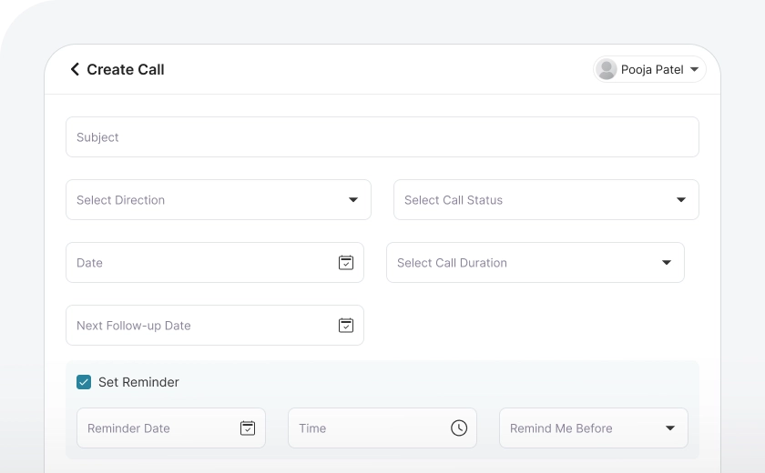The image size is (765, 473).
Task: Click the Set Reminder label text
Action: [138, 382]
